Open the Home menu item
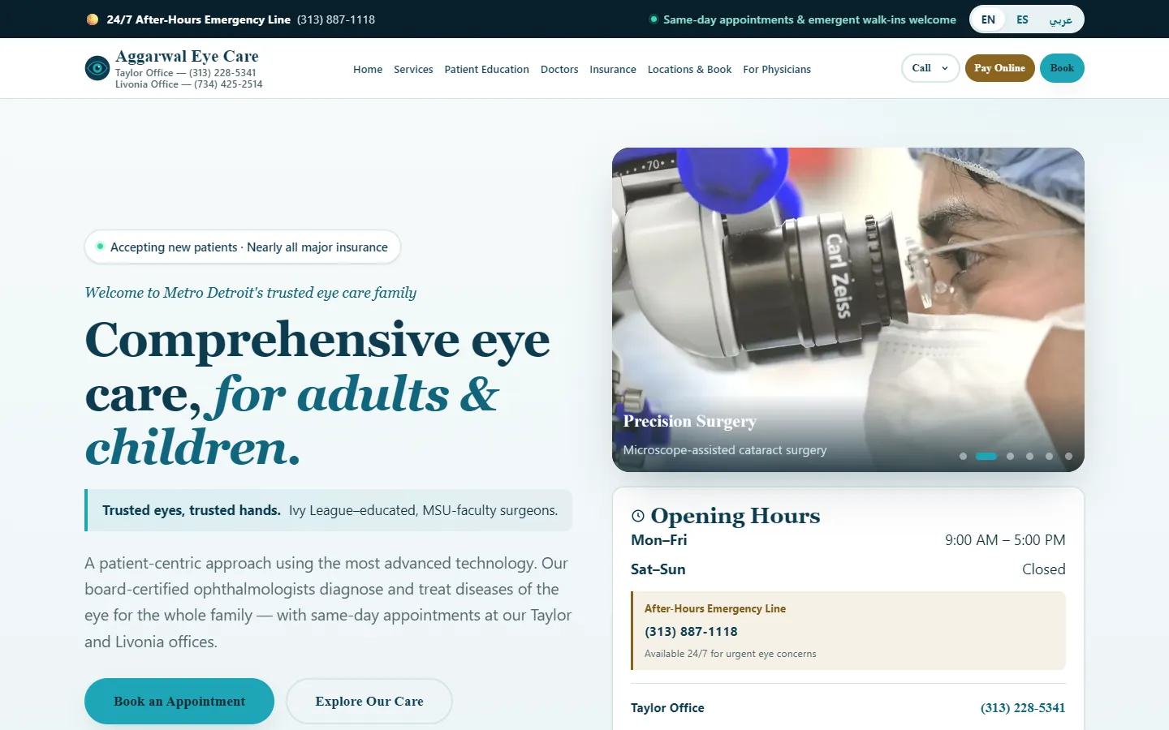Viewport: 1169px width, 730px height. [368, 70]
